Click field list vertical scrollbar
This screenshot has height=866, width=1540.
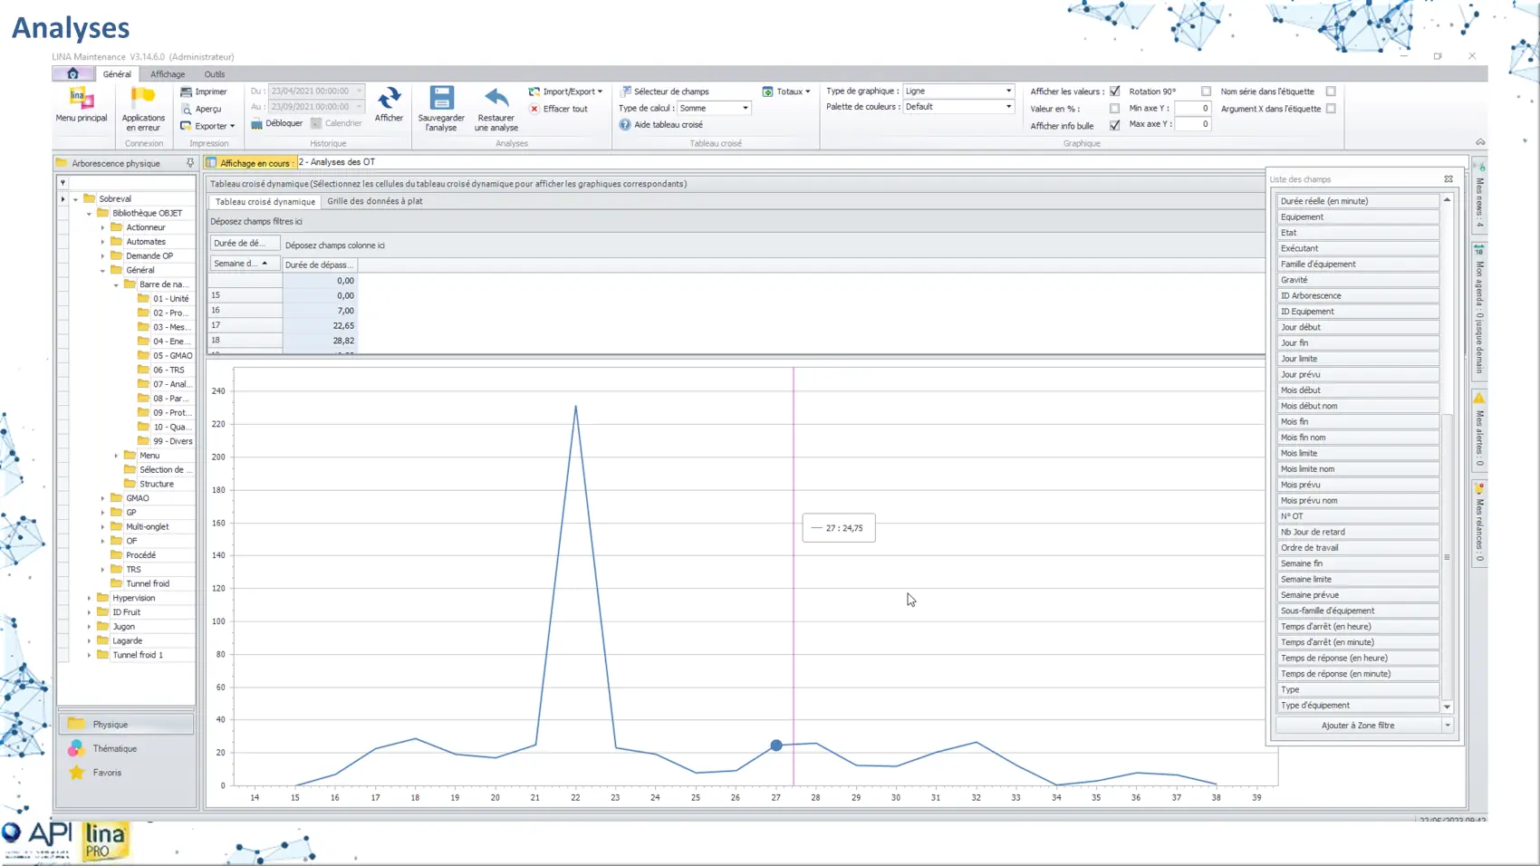1447,555
